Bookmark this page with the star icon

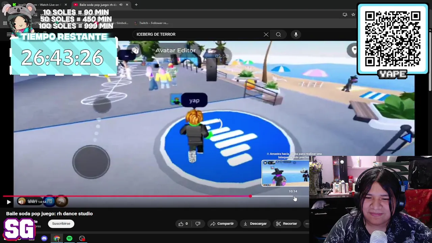click(x=353, y=15)
